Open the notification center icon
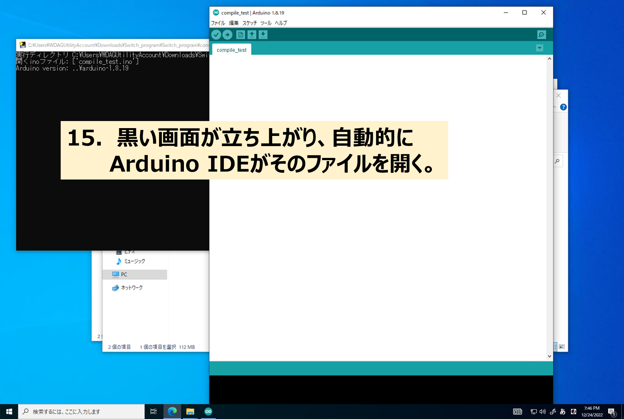 612,412
